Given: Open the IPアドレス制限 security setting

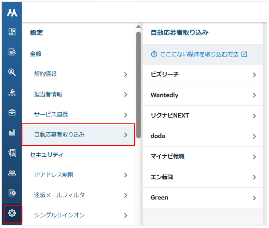Looking at the screenshot, I should click(x=78, y=175).
